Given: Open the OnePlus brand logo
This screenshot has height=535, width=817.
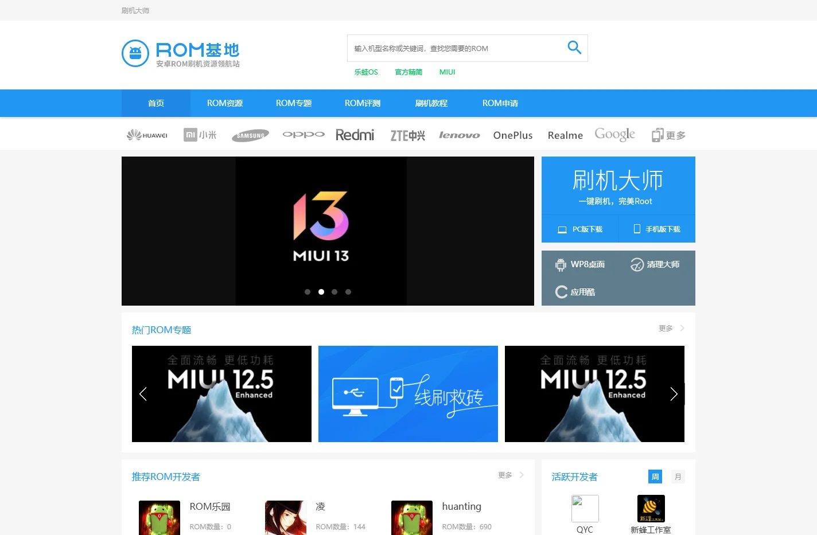Looking at the screenshot, I should [513, 135].
